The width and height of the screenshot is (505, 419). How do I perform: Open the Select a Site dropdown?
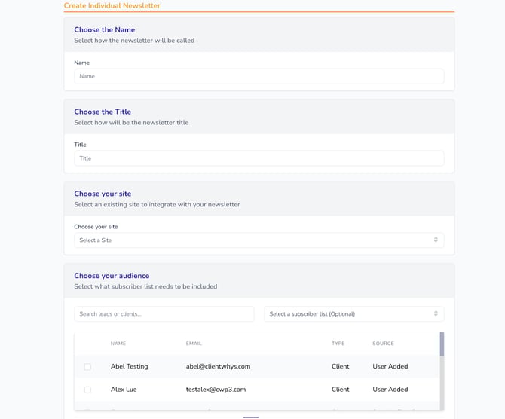[x=259, y=240]
